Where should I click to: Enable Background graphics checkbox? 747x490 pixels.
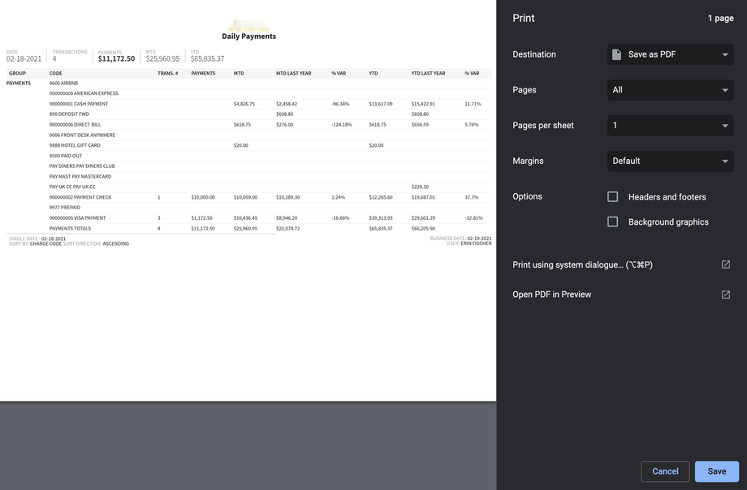[613, 222]
